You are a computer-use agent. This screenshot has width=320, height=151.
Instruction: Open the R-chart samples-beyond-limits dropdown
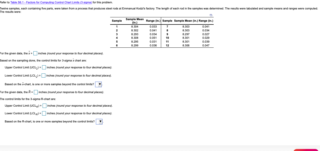coord(99,121)
